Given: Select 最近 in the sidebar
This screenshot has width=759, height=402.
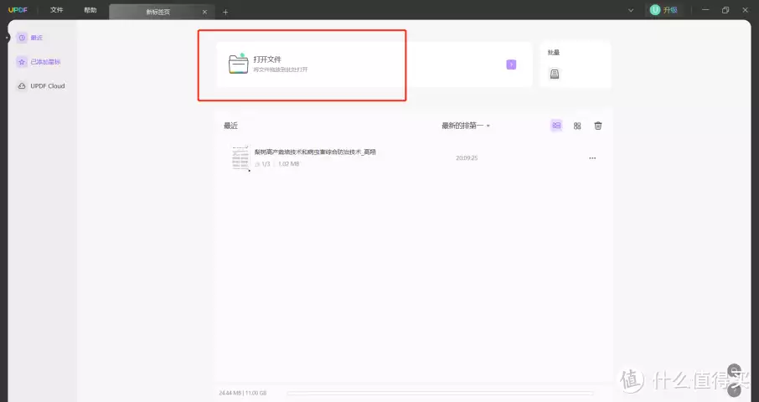Looking at the screenshot, I should 37,38.
